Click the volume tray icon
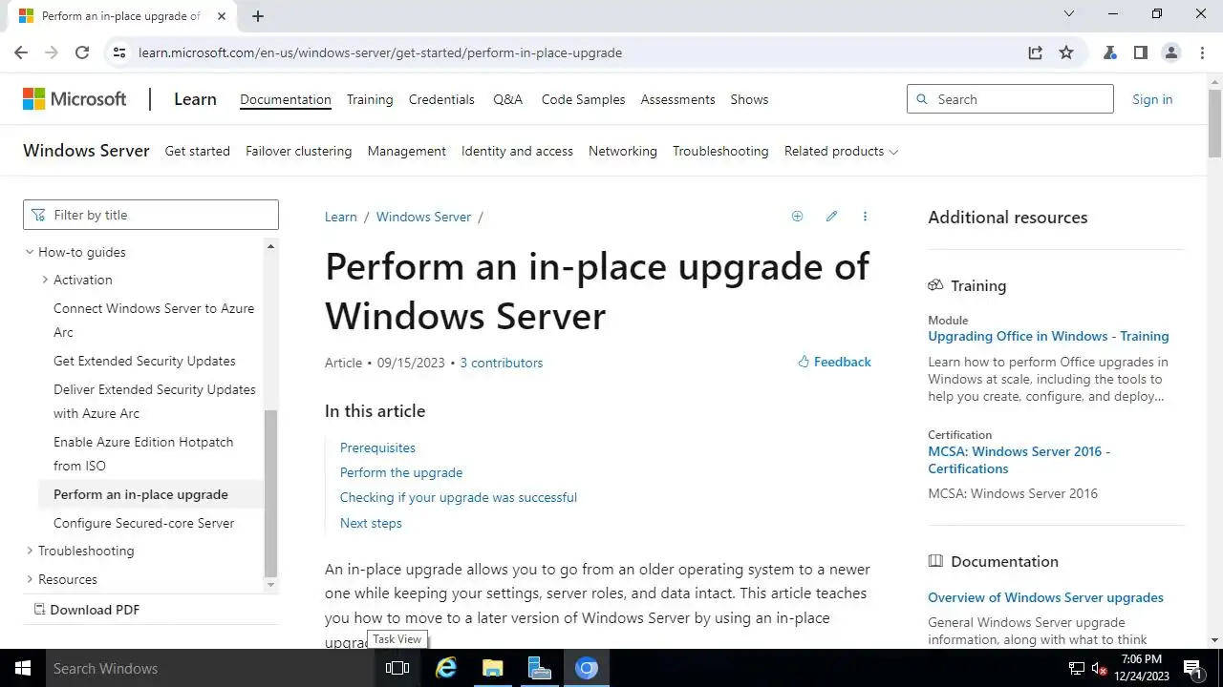Image resolution: width=1223 pixels, height=687 pixels. tap(1099, 668)
